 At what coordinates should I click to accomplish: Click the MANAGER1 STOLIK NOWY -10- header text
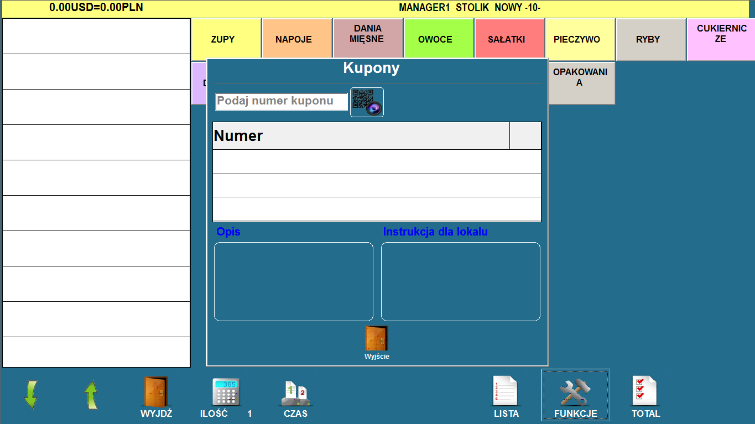point(470,8)
